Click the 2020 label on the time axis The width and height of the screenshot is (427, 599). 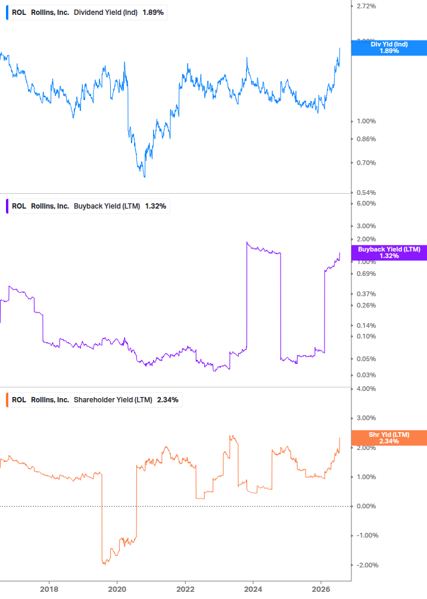click(117, 589)
